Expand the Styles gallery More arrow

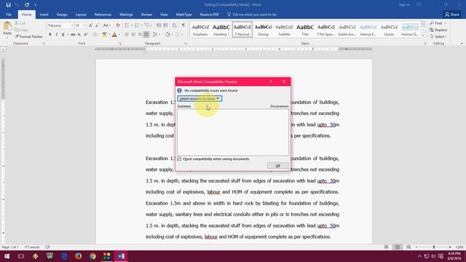423,36
